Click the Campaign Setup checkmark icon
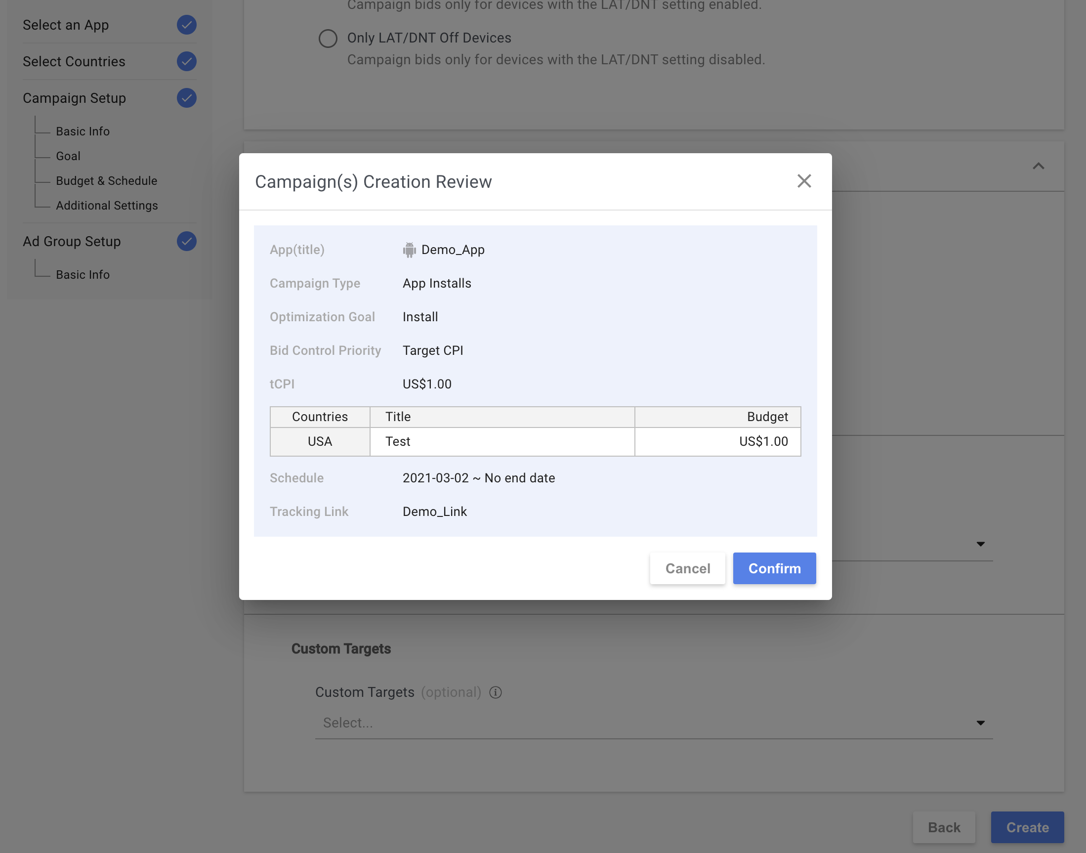This screenshot has height=853, width=1086. 186,98
